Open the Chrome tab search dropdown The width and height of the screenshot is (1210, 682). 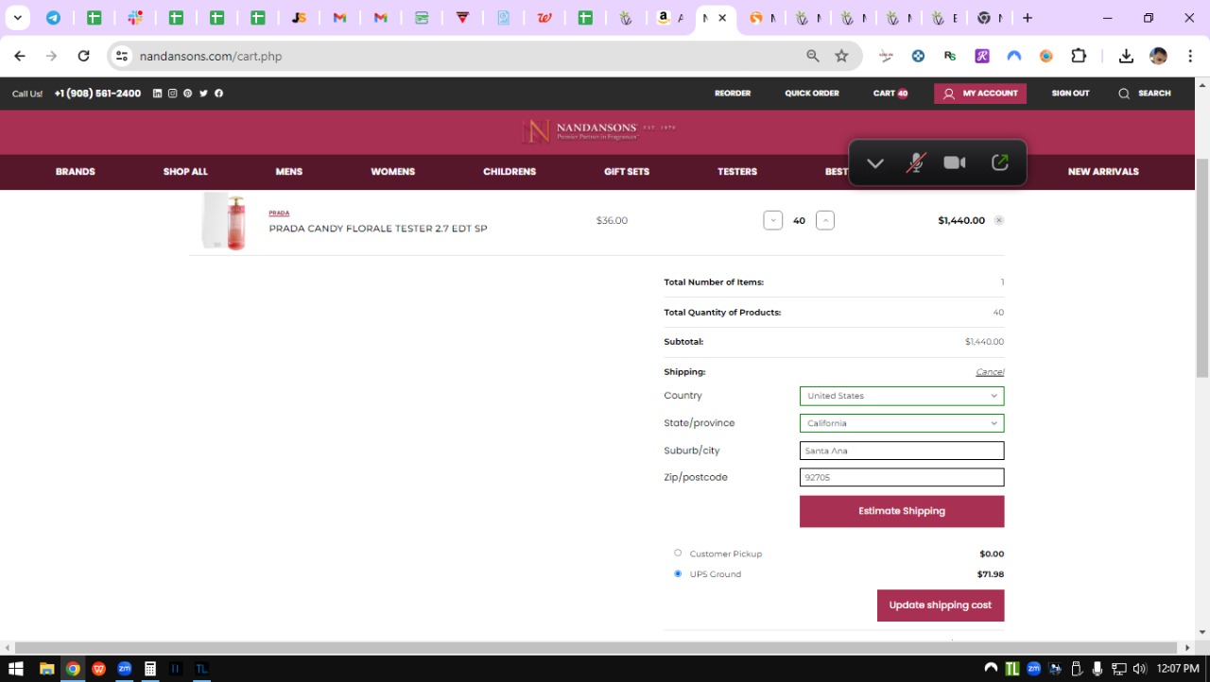click(17, 18)
